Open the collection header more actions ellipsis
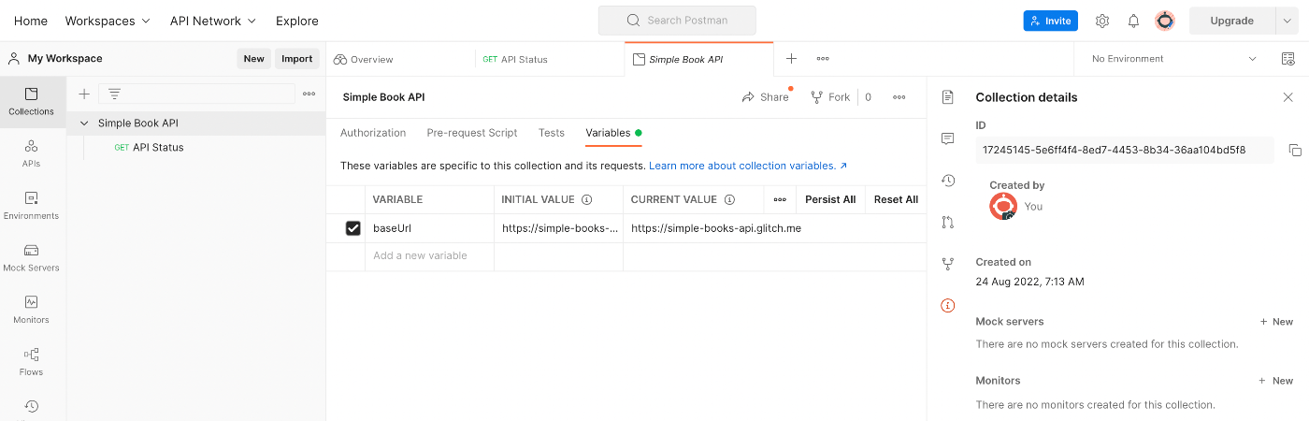Image resolution: width=1309 pixels, height=421 pixels. (899, 97)
